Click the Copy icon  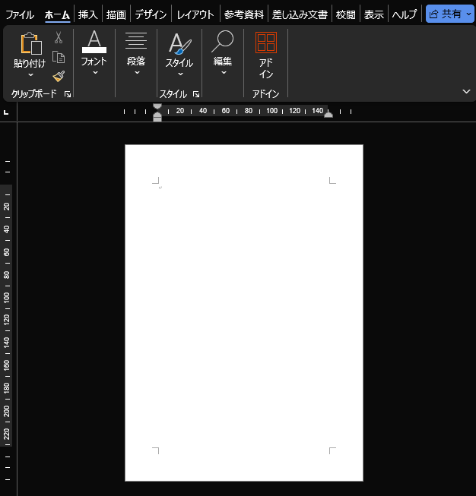coord(59,57)
